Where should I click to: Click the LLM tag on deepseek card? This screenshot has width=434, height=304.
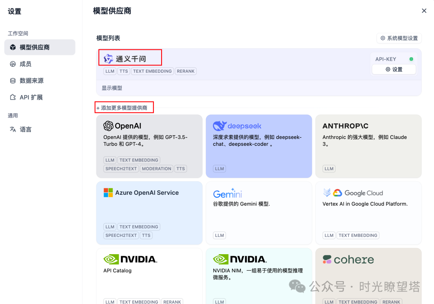(x=219, y=169)
